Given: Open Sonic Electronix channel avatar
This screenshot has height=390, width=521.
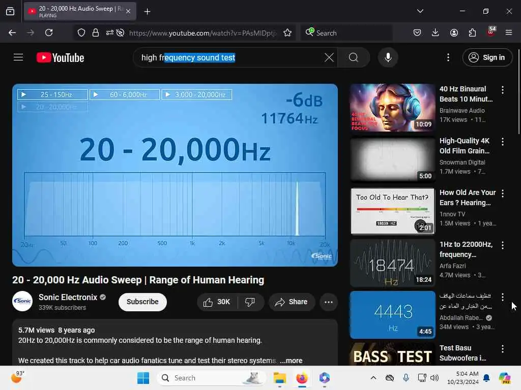Looking at the screenshot, I should tap(22, 301).
